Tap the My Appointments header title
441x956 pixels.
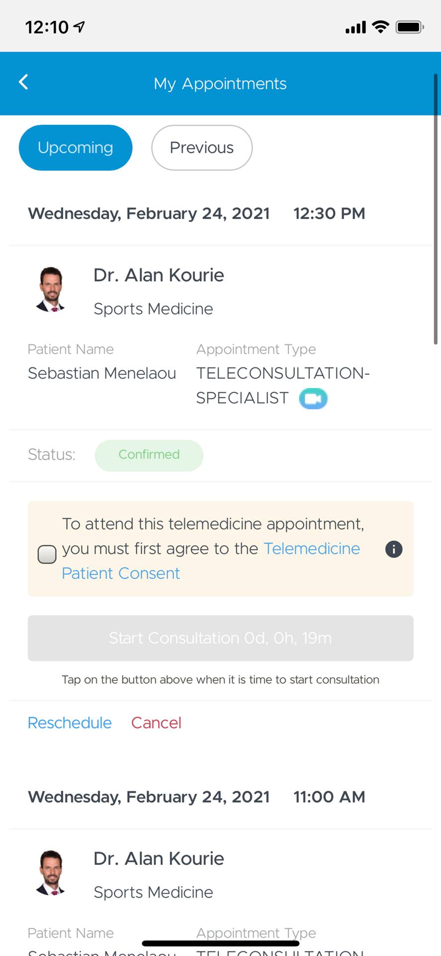pos(220,84)
